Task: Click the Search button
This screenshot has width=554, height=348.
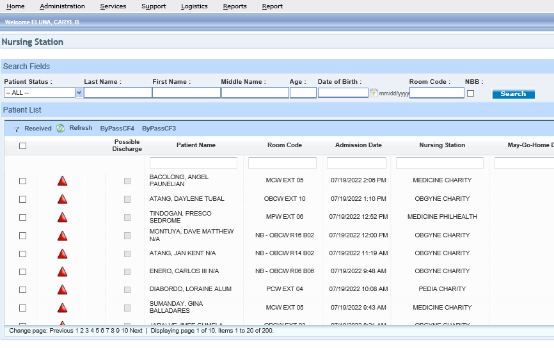Action: point(513,94)
